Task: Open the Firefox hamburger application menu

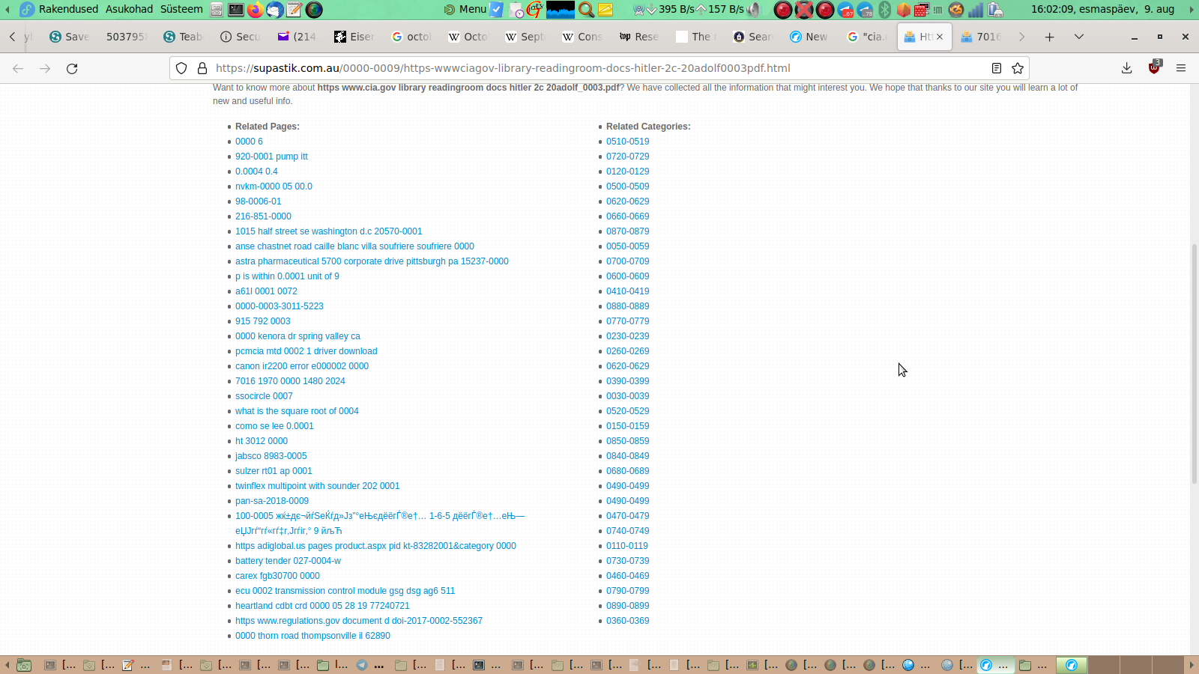Action: click(x=1181, y=68)
